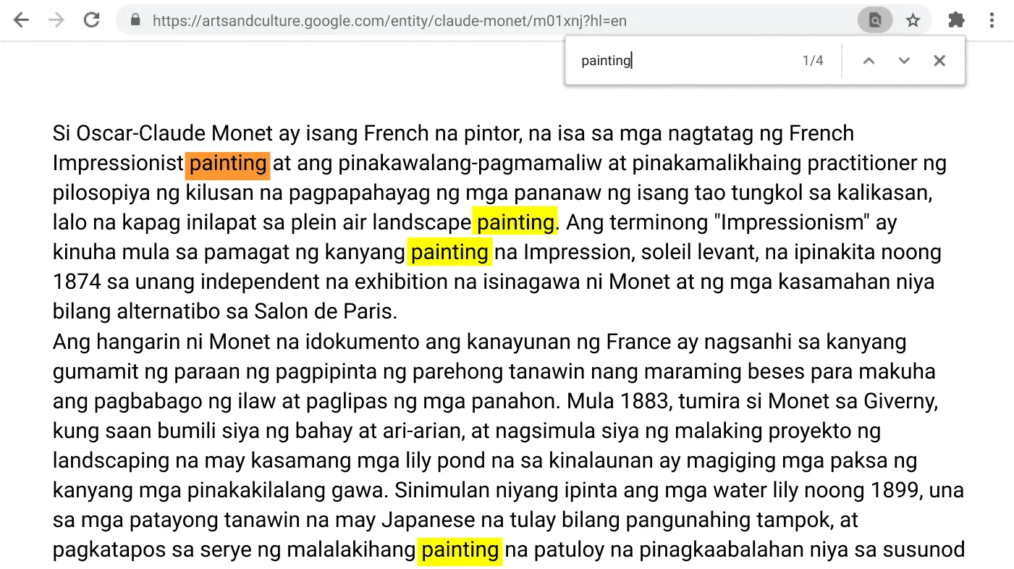Click the forward navigation arrow

pos(56,20)
